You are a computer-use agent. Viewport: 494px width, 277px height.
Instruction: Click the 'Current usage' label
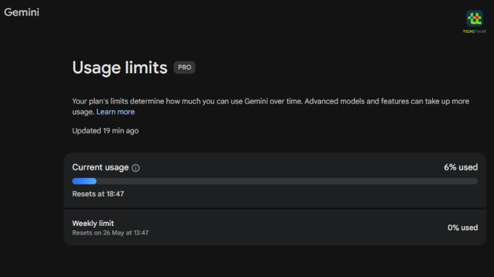(100, 167)
